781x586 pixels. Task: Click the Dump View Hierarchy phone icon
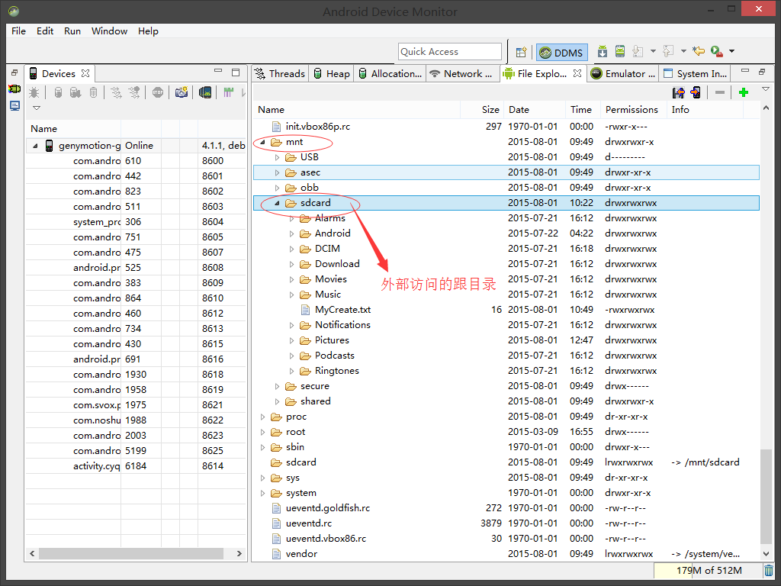[205, 92]
